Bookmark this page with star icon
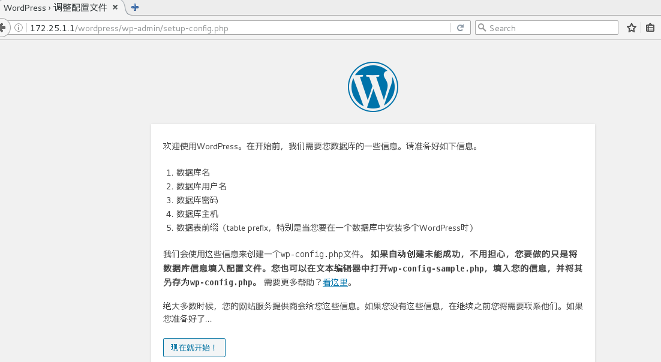This screenshot has width=661, height=362. click(631, 28)
